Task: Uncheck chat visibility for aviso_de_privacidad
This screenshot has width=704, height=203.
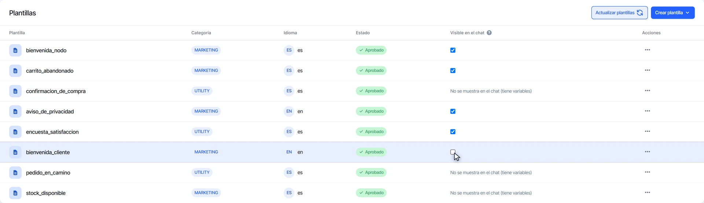Action: pyautogui.click(x=453, y=111)
